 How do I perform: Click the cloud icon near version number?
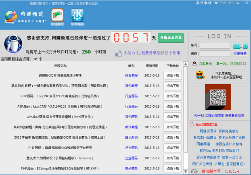(194, 171)
